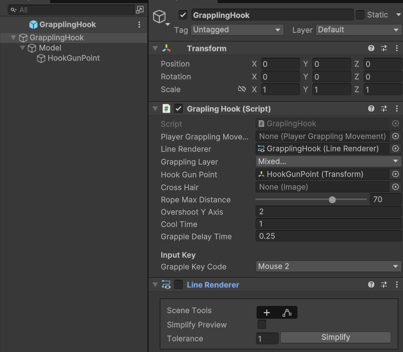This screenshot has width=403, height=352.
Task: Click the search magnifier icon in hierarchy
Action: click(13, 10)
